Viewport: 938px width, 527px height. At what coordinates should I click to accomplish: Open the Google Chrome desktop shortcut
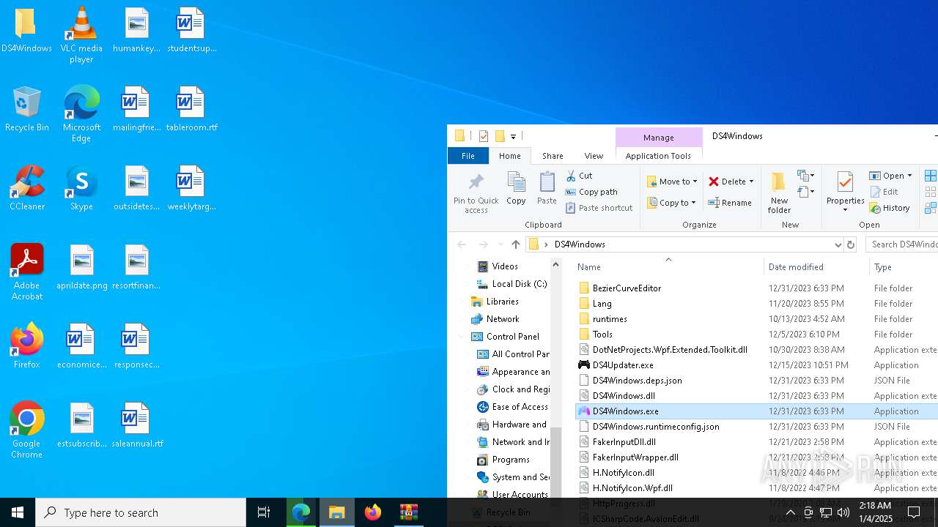click(x=26, y=430)
